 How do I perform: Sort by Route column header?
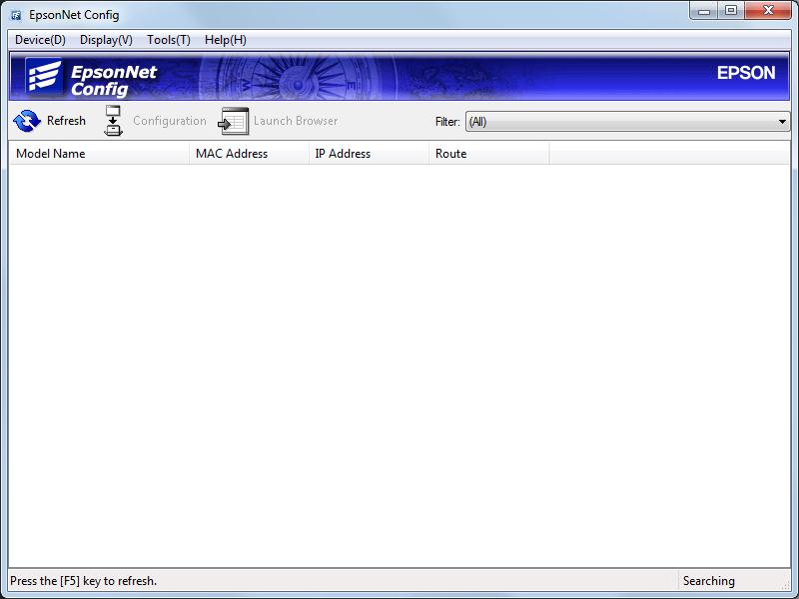point(489,154)
